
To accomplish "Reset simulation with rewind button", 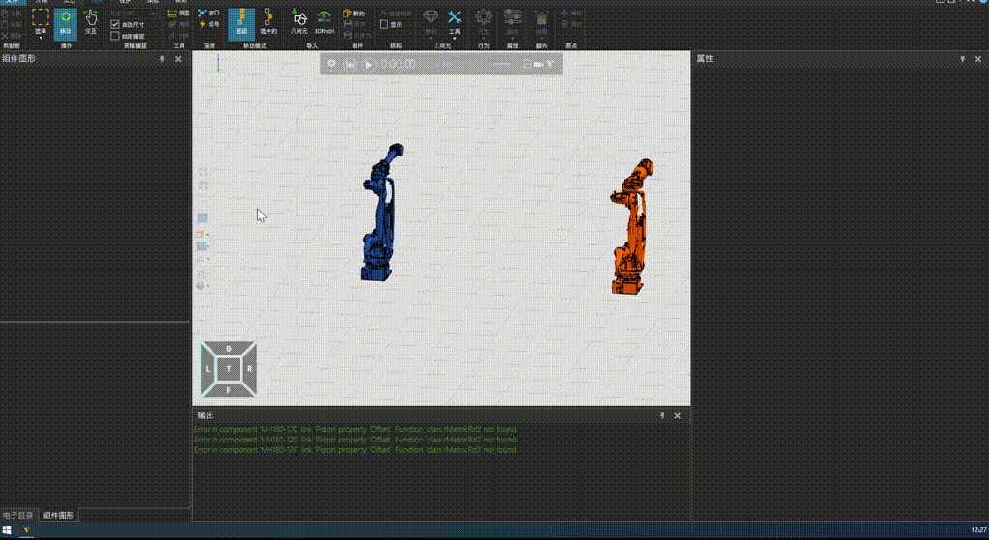I will 350,65.
